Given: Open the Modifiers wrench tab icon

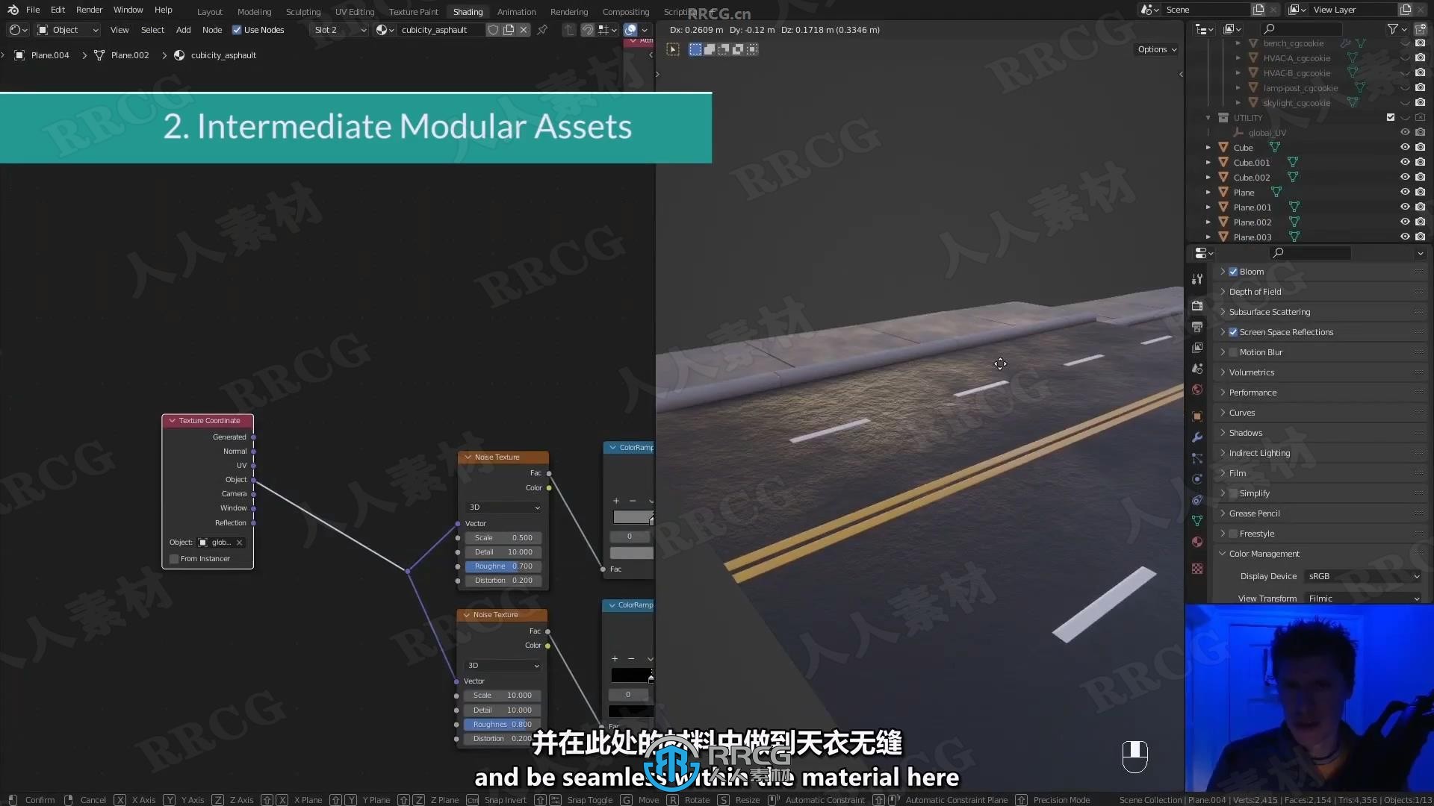Looking at the screenshot, I should (1197, 437).
